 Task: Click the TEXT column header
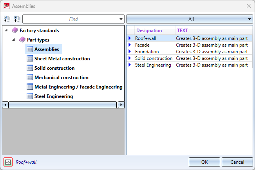coord(182,31)
